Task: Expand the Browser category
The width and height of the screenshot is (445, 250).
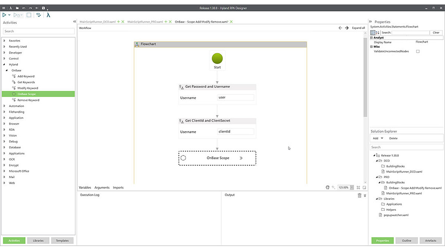Action: coord(4,124)
